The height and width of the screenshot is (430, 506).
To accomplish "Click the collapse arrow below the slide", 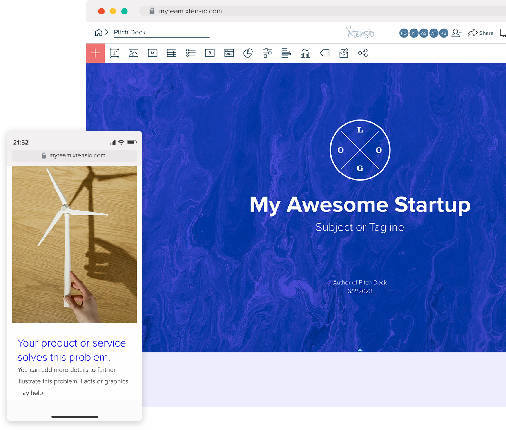I will tap(359, 349).
